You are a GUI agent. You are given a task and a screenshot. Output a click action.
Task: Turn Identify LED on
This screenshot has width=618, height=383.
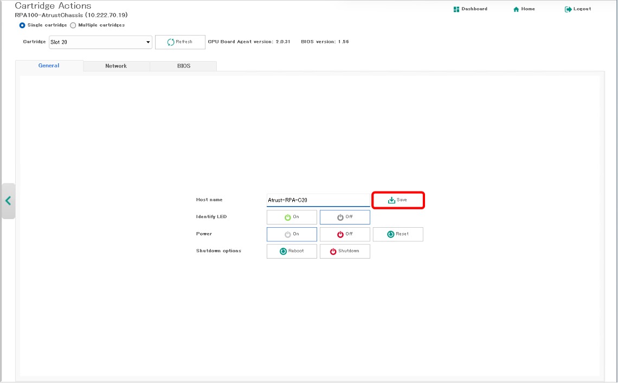(x=292, y=217)
